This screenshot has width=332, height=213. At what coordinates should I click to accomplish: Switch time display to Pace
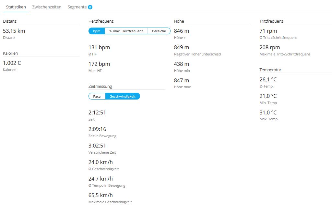[x=97, y=96]
